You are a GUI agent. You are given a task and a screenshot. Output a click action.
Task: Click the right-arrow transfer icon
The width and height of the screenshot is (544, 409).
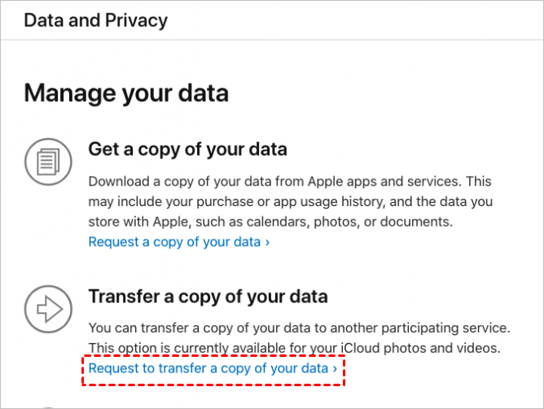48,308
